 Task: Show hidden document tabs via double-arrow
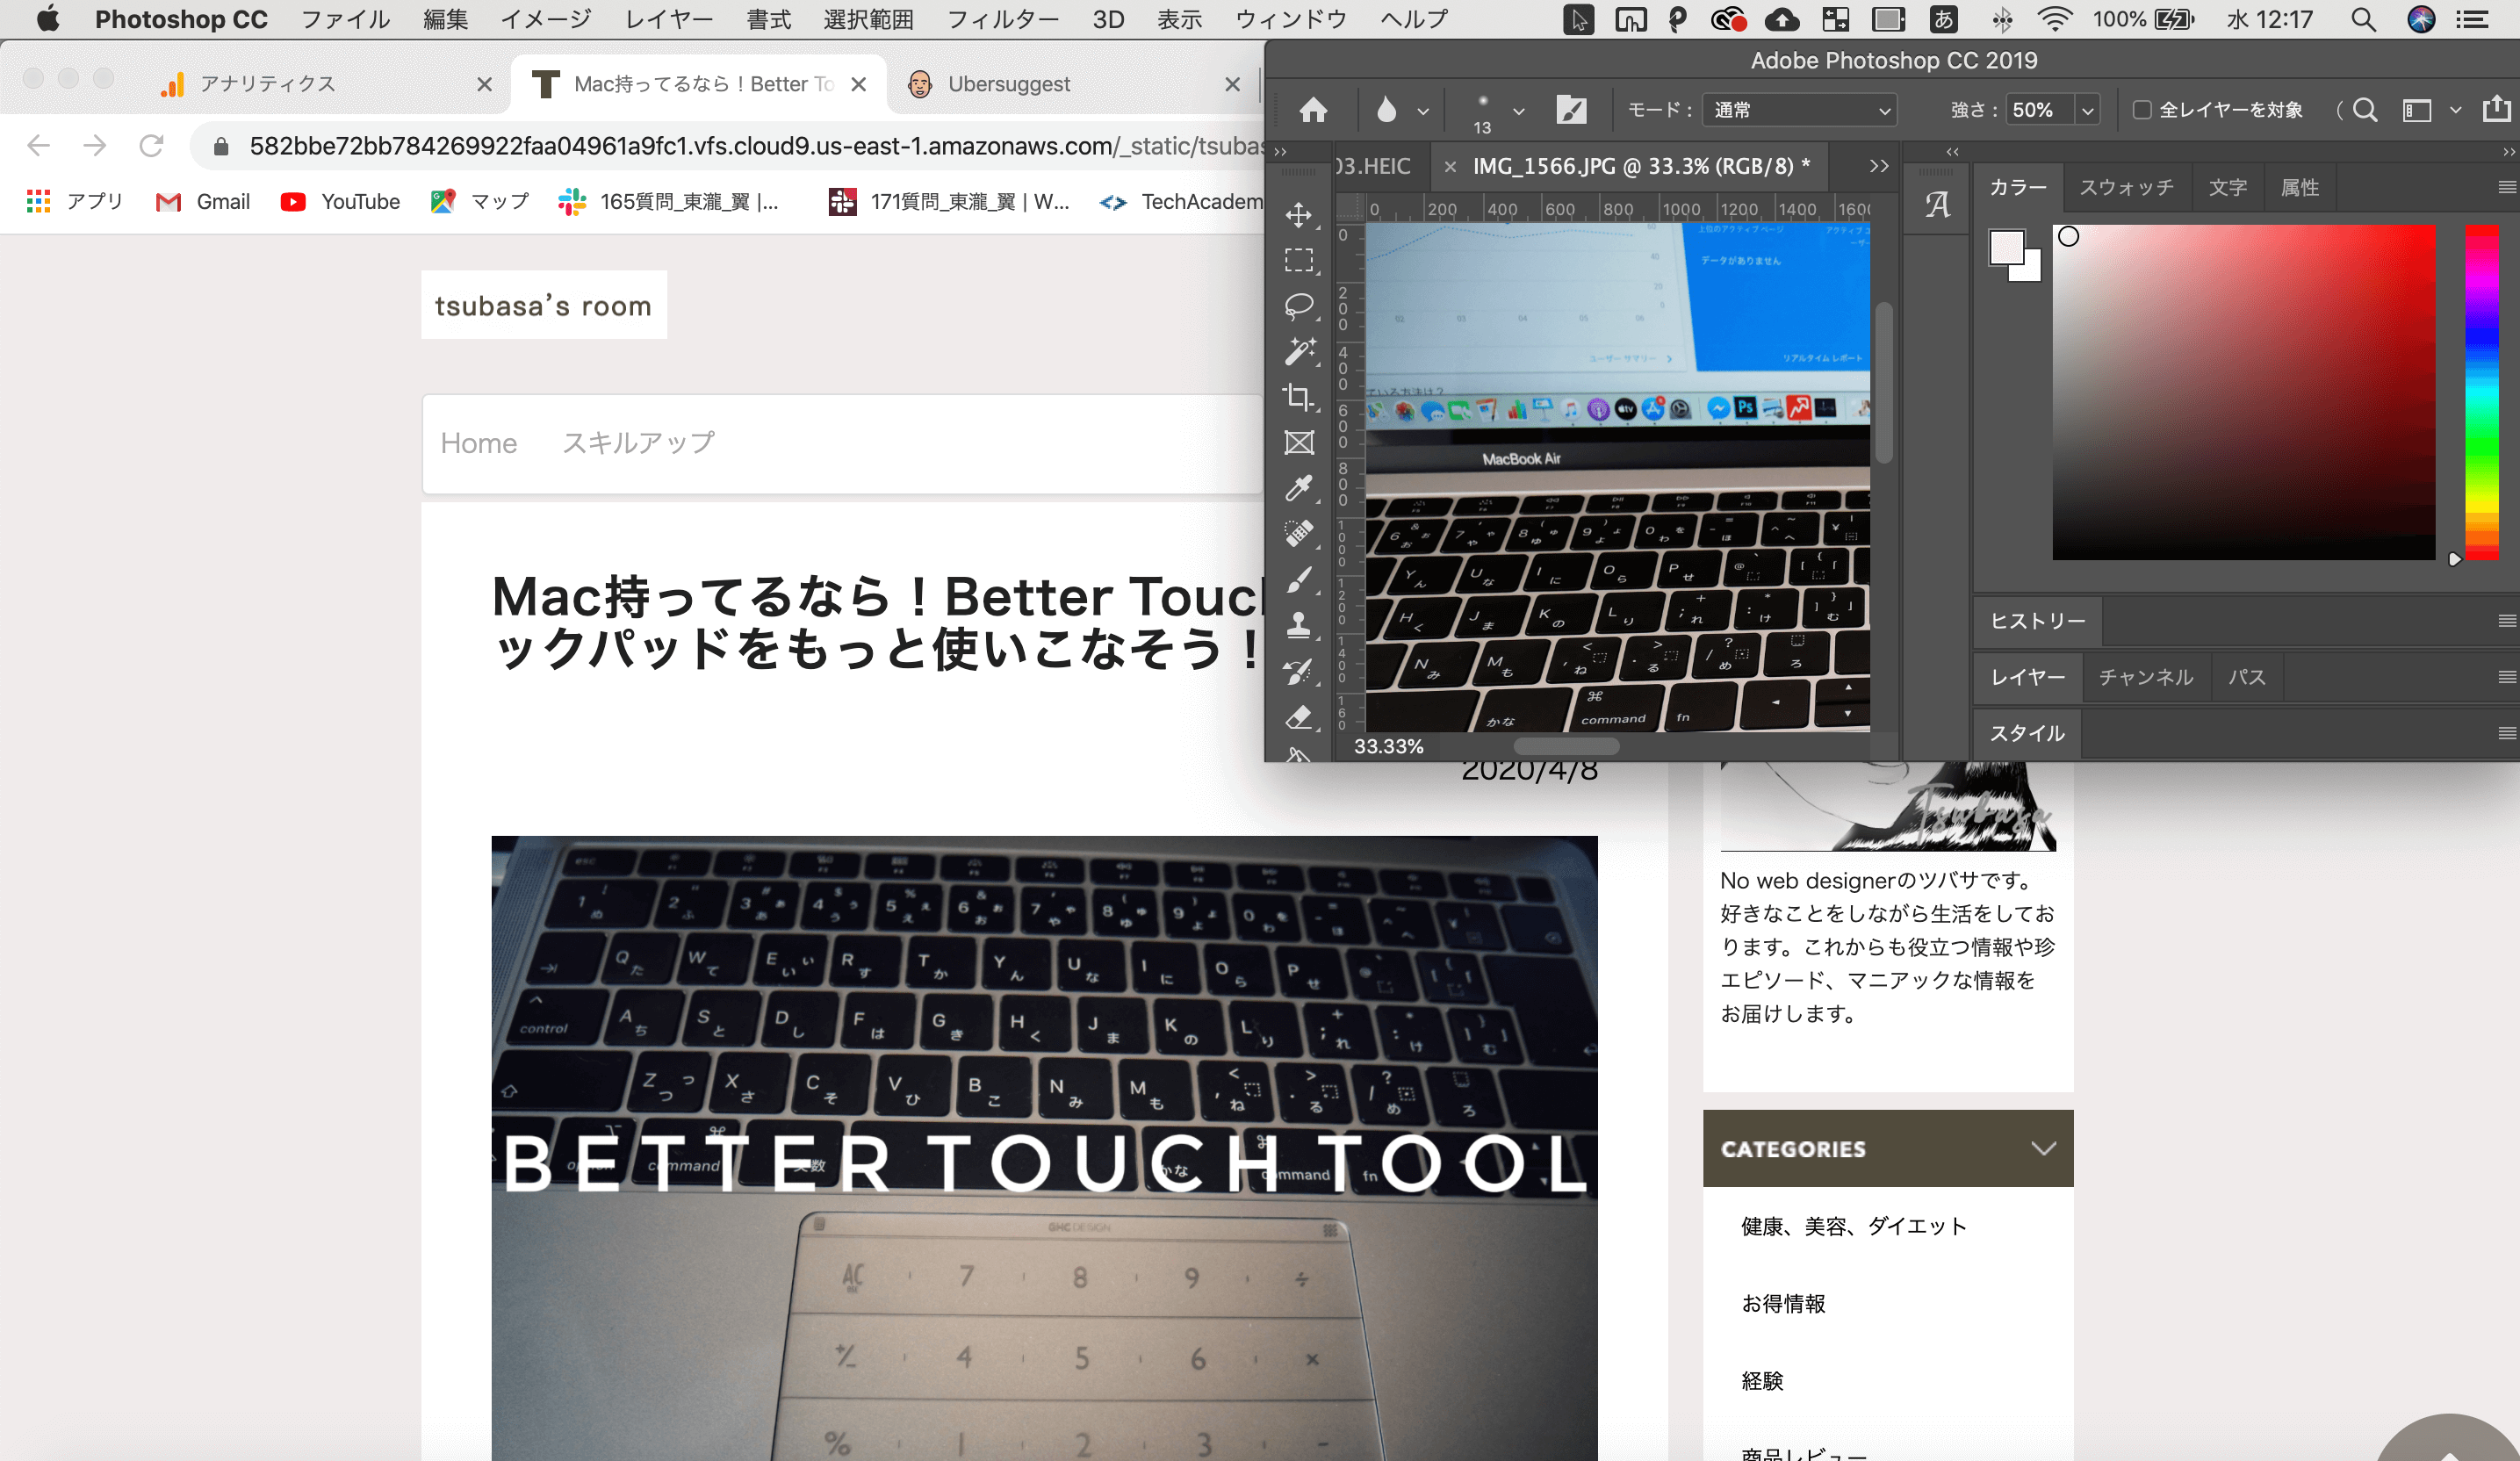coord(1879,166)
